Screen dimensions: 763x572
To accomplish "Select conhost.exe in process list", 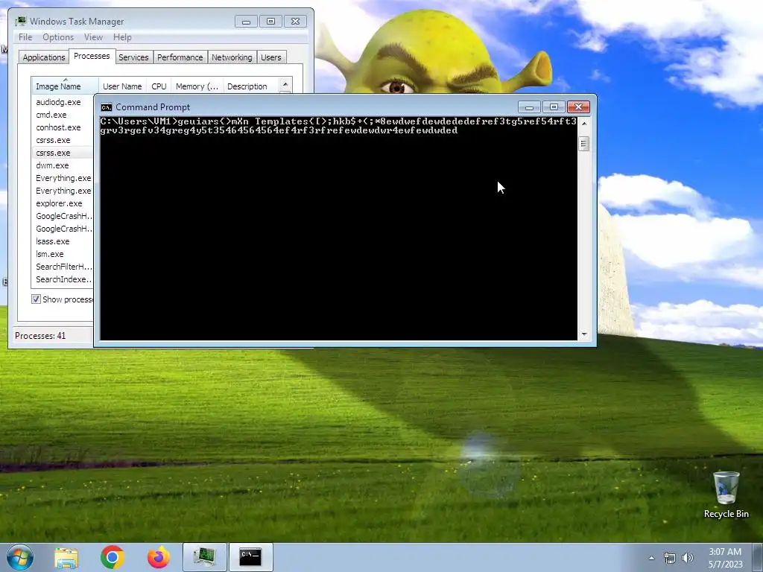I will (58, 127).
